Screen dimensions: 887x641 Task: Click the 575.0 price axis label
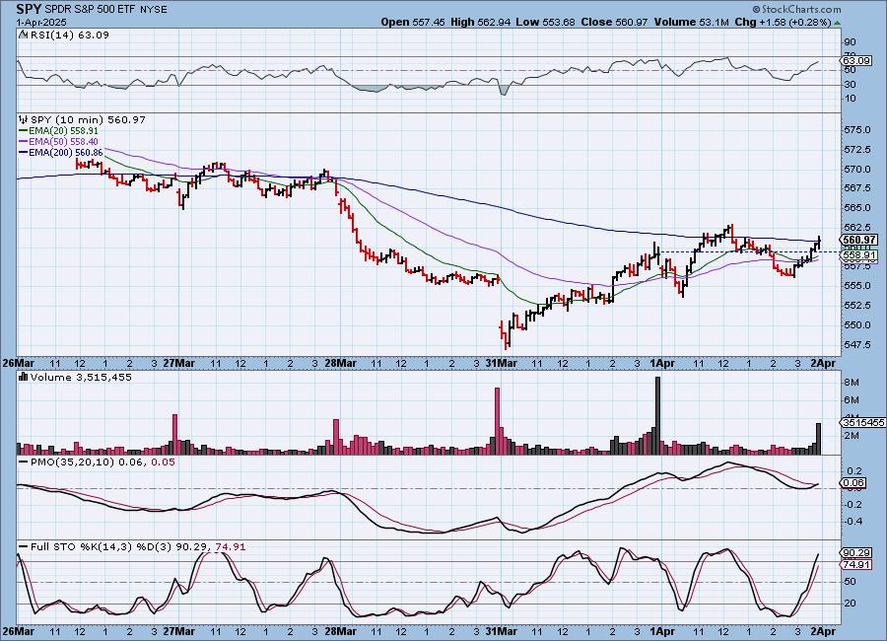coord(858,129)
